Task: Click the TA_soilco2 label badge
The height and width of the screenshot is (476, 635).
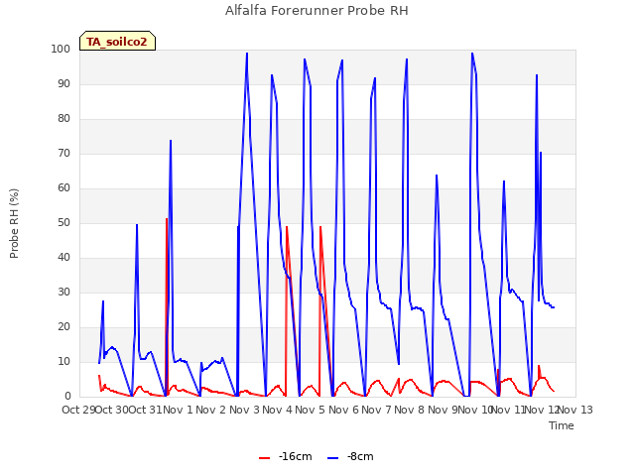Action: [x=117, y=41]
